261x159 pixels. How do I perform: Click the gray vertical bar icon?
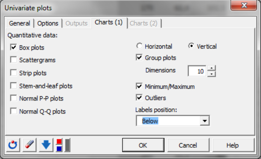click(x=67, y=145)
